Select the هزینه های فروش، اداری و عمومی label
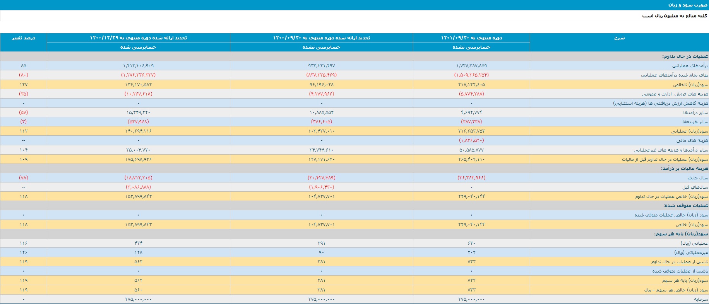709x305 pixels. 675,94
